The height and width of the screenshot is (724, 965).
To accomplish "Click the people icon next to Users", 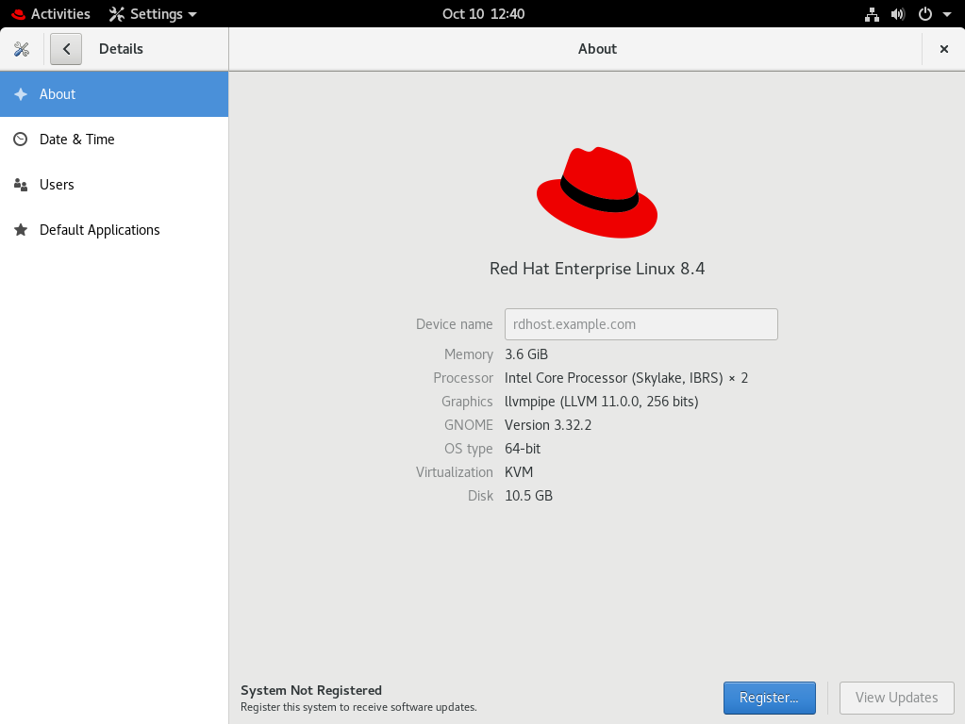I will point(21,185).
